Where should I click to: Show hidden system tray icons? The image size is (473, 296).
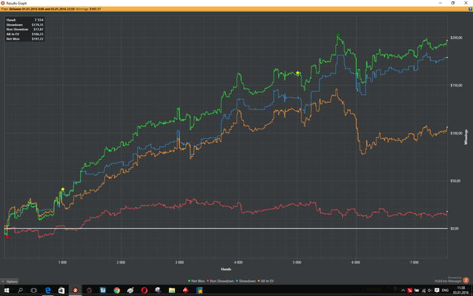[403, 291]
